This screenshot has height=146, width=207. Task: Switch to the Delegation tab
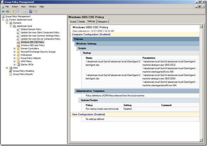point(103,22)
